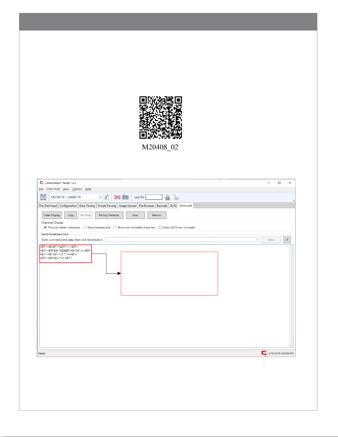Click the Lock Pin input field
The width and height of the screenshot is (338, 437).
pyautogui.click(x=154, y=197)
